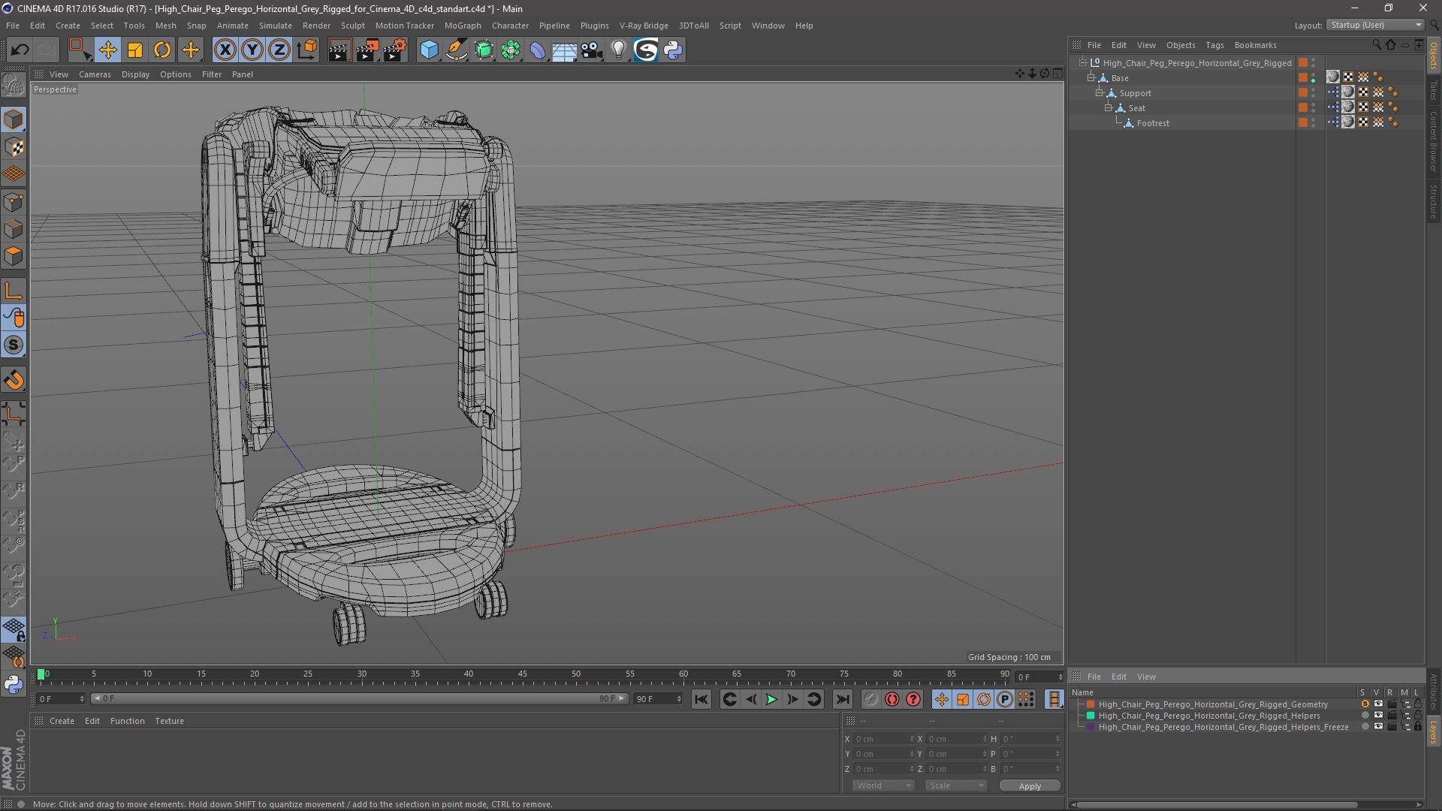Image resolution: width=1442 pixels, height=811 pixels.
Task: Click the Render View clapperboard icon
Action: tap(339, 50)
